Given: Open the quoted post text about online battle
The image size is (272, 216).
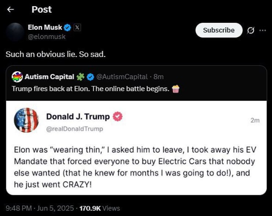Looking at the screenshot, I should pyautogui.click(x=90, y=89).
